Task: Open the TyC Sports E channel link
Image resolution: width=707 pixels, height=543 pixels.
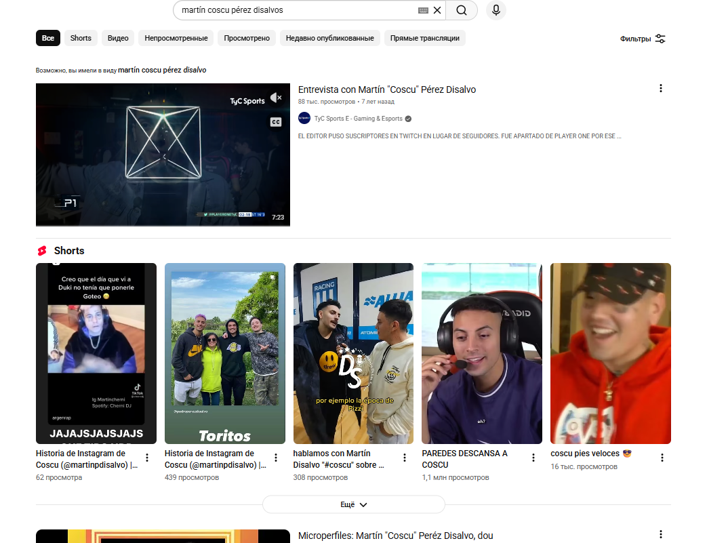Action: tap(358, 119)
